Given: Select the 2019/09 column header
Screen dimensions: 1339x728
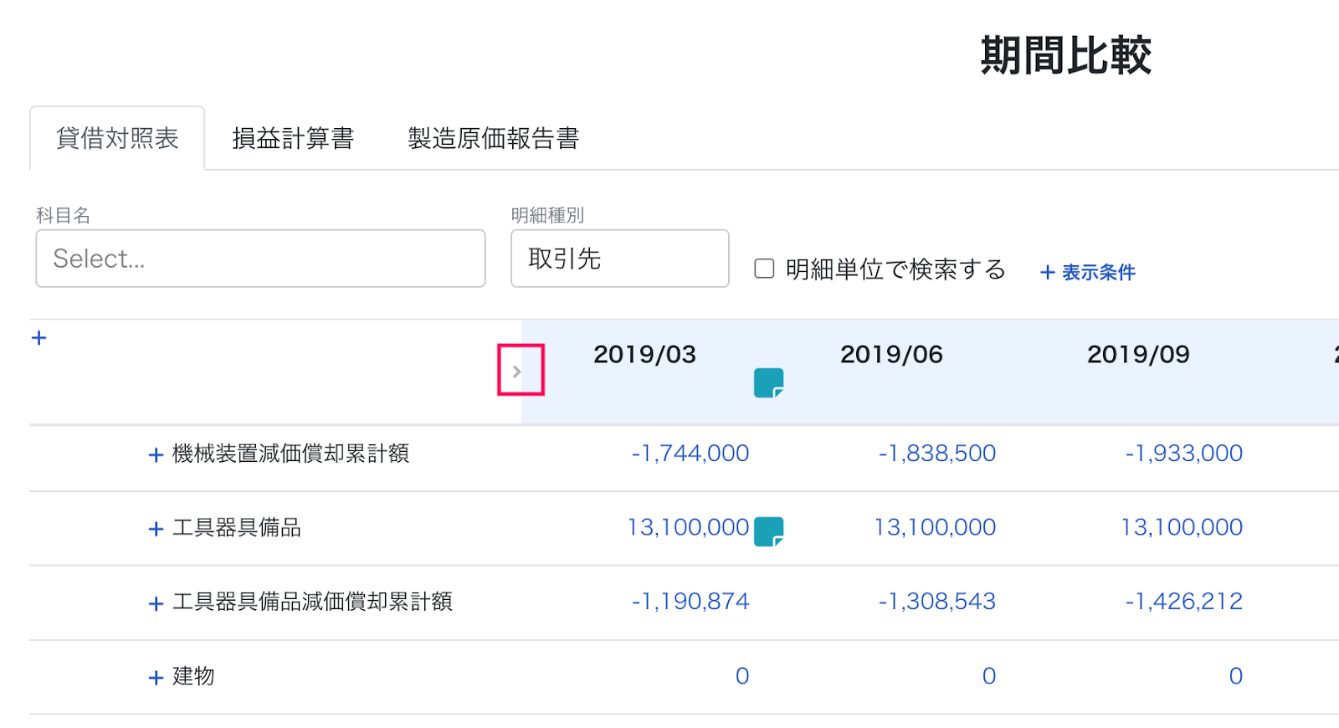Looking at the screenshot, I should [1138, 355].
